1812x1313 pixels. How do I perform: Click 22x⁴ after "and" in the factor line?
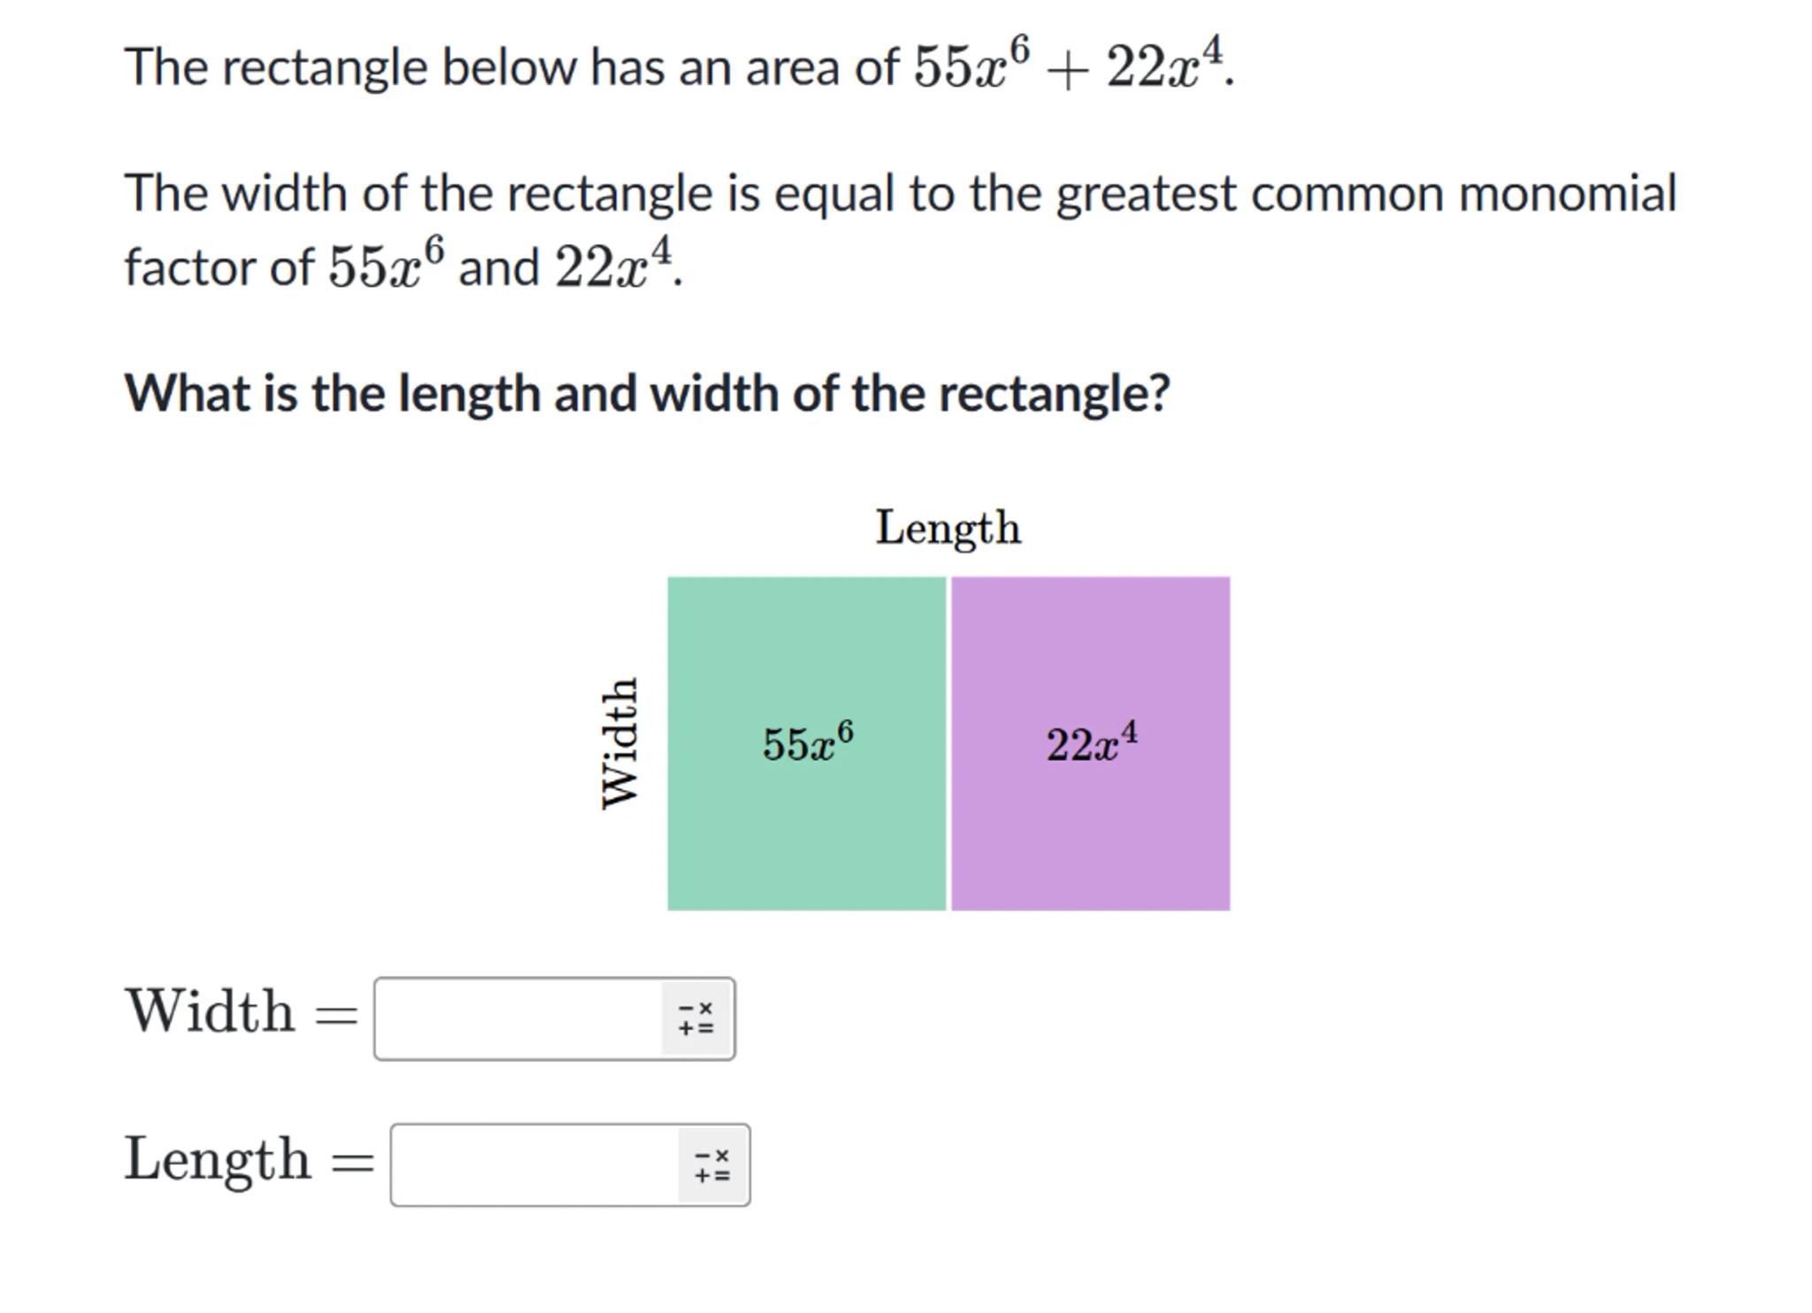614,265
